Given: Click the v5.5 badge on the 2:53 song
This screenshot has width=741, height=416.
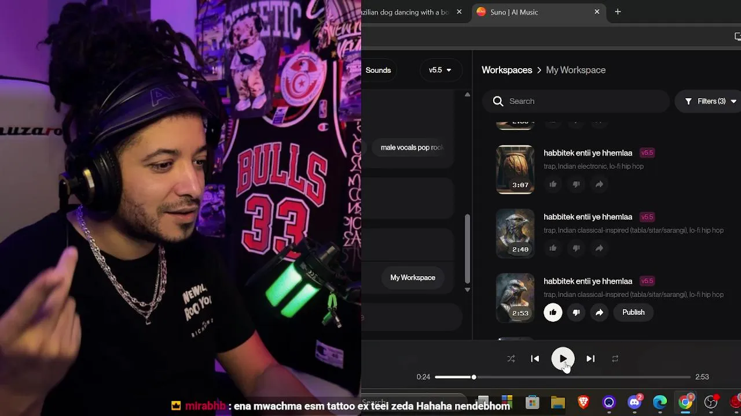Looking at the screenshot, I should pos(647,281).
